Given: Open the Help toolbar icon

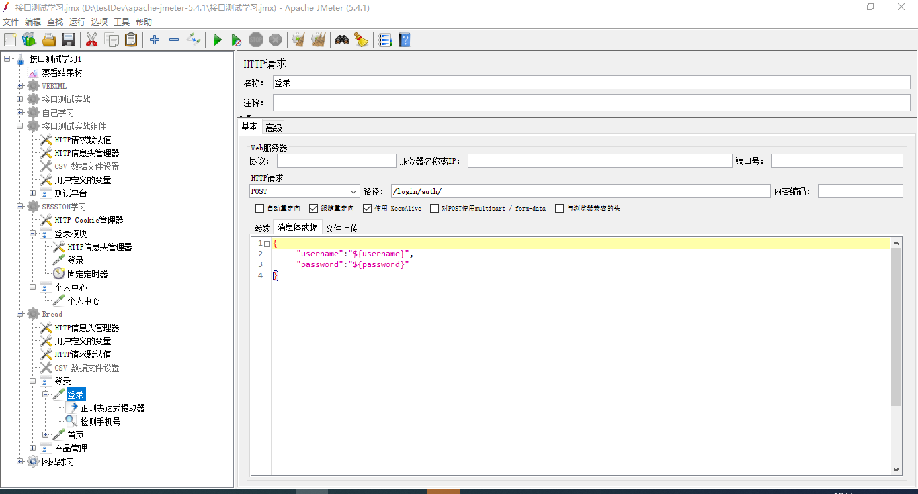Looking at the screenshot, I should coord(404,40).
